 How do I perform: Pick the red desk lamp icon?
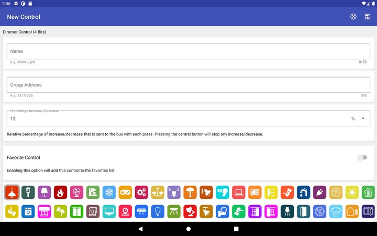coord(190,211)
